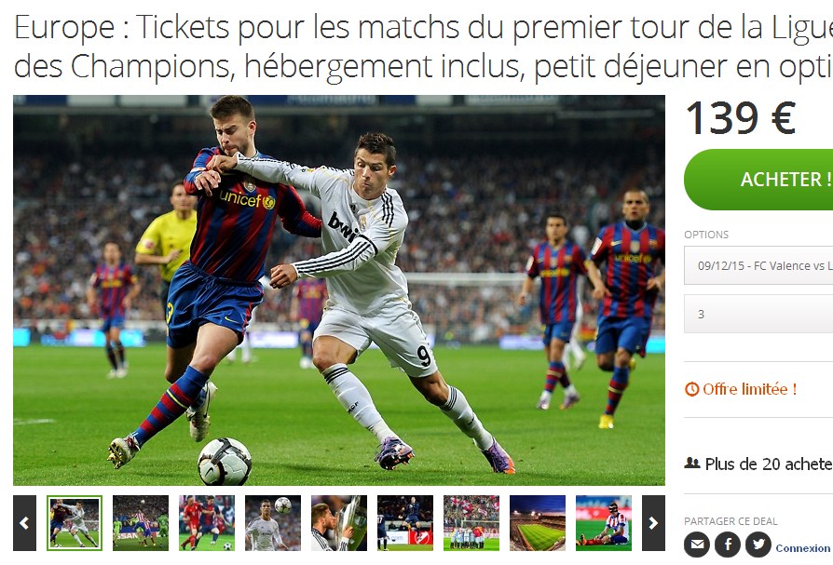
Task: Click the clock icon beside Offre limitée
Action: point(691,389)
